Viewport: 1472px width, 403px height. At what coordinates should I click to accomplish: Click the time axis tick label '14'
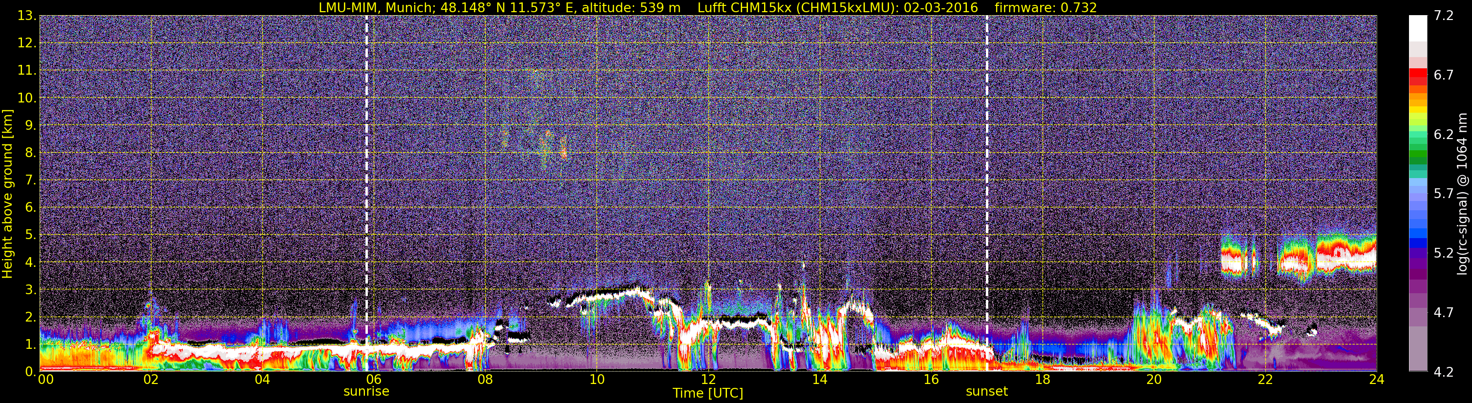pos(819,380)
